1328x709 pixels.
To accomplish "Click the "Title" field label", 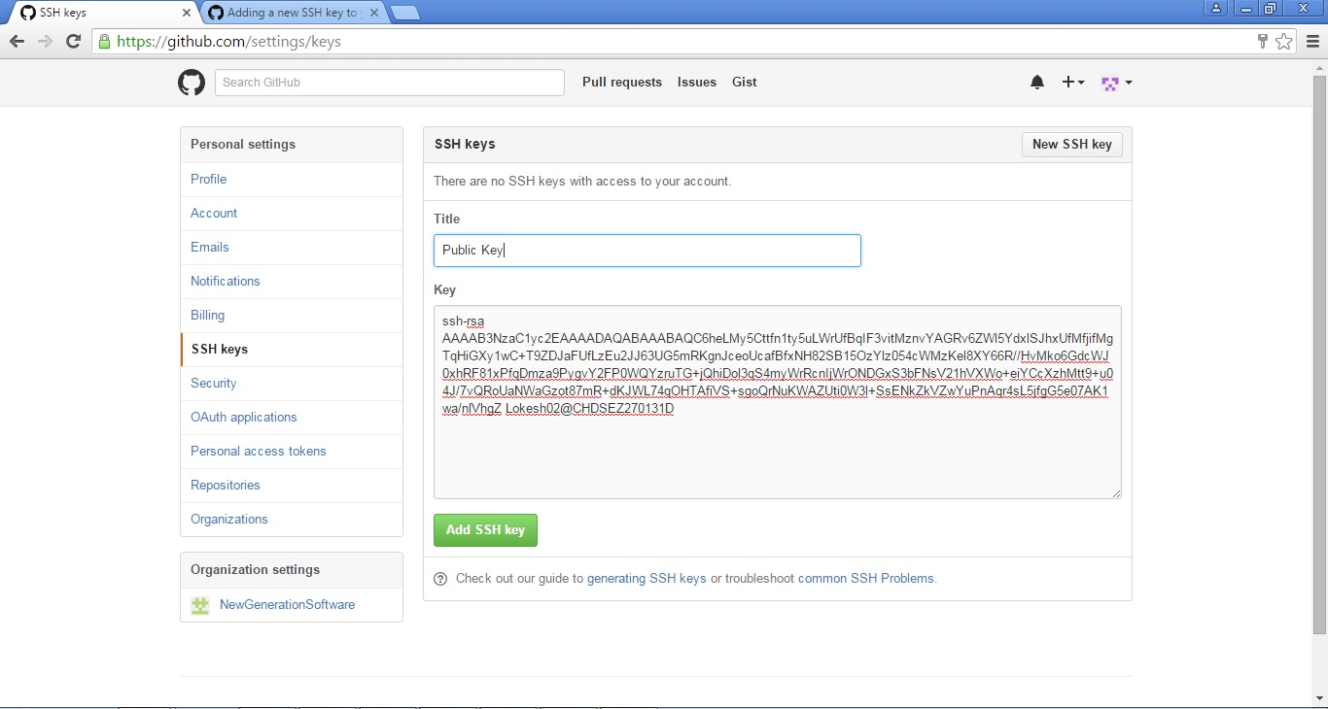I will click(447, 219).
